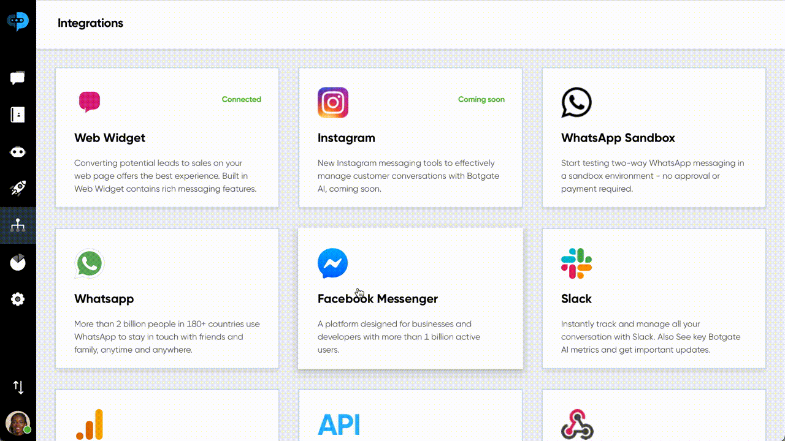Open the rocket campaigns icon in sidebar
This screenshot has width=785, height=441.
click(18, 189)
